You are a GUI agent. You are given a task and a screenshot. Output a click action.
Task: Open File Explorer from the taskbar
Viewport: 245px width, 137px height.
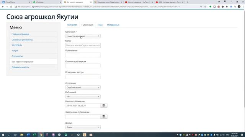pyautogui.click(x=22, y=135)
